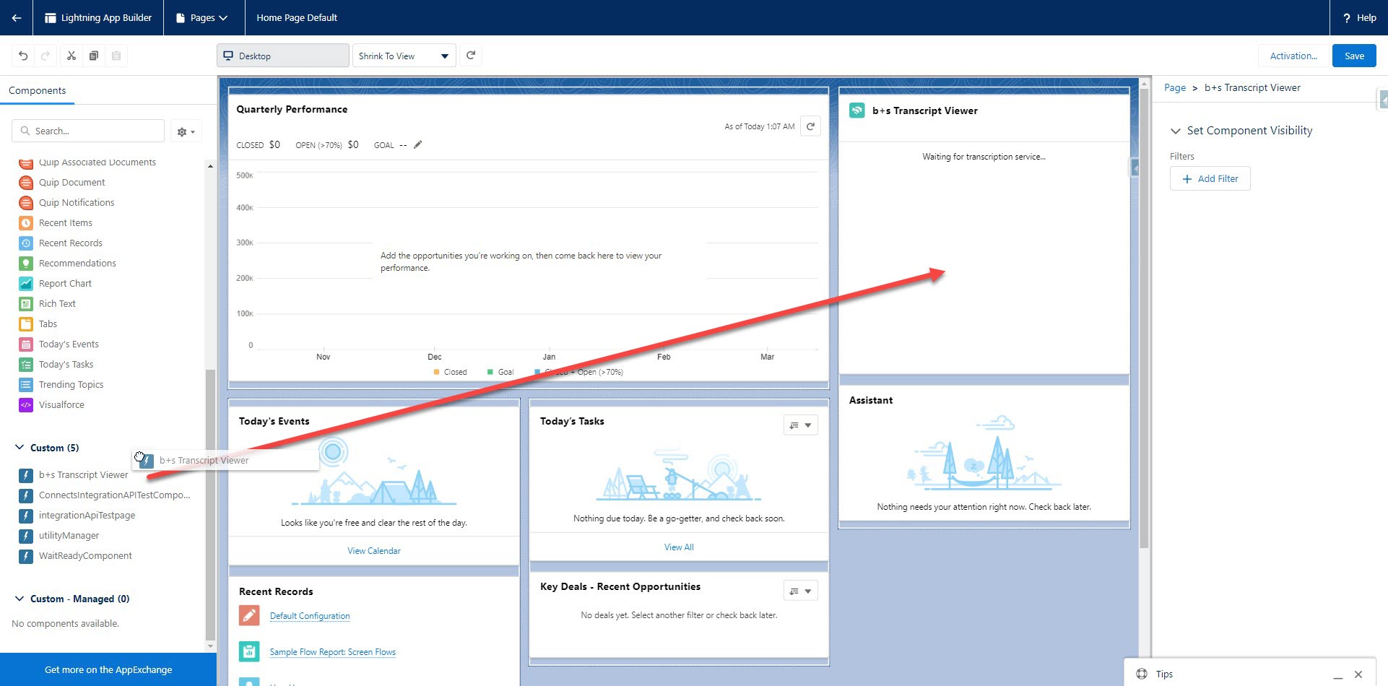The width and height of the screenshot is (1388, 686).
Task: Click the Quip Document component icon
Action: click(26, 183)
